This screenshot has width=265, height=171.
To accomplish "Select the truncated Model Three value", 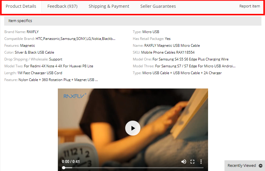I will coord(195,66).
